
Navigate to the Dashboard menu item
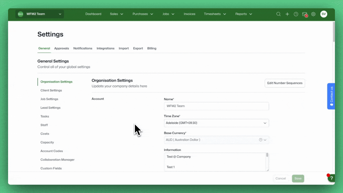coord(93,14)
